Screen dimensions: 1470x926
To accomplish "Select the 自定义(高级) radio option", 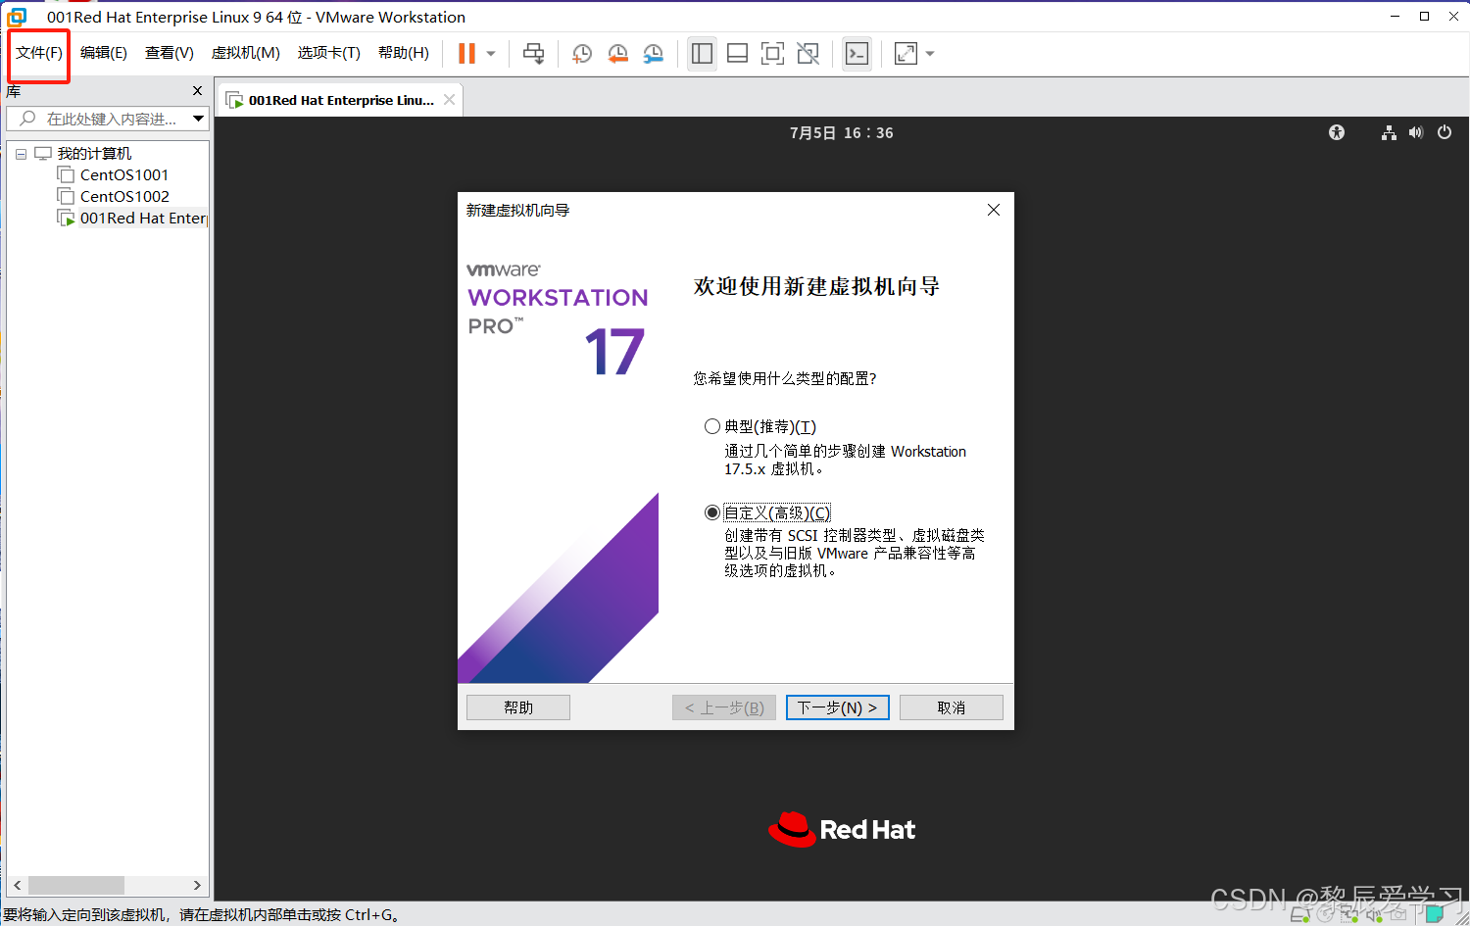I will point(712,512).
